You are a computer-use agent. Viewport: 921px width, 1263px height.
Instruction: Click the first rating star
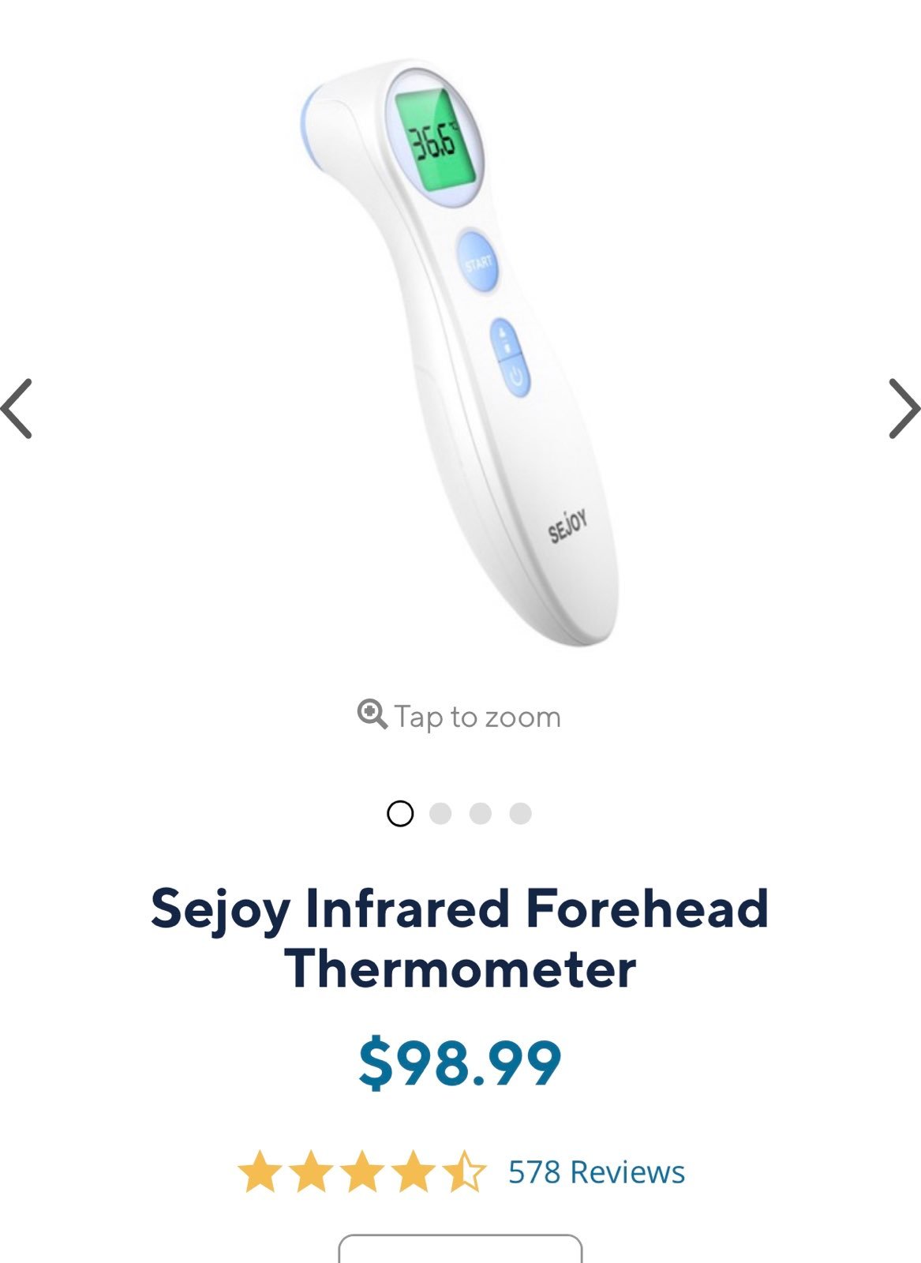[260, 1171]
